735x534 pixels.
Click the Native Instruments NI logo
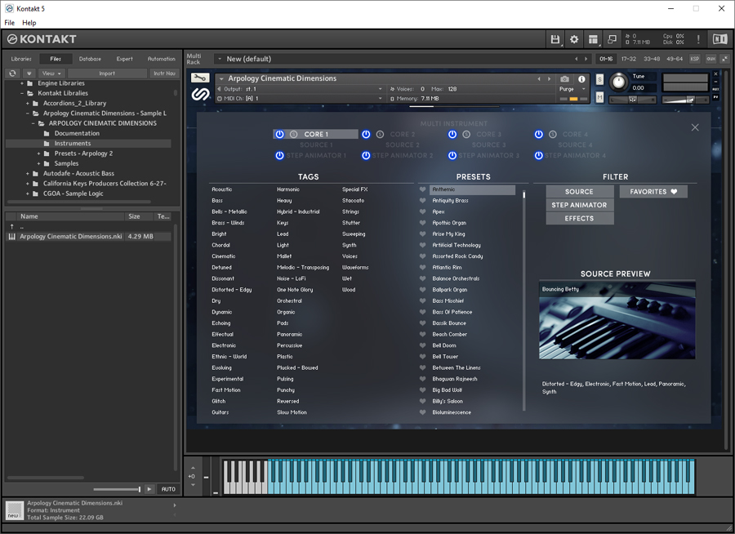[x=720, y=39]
